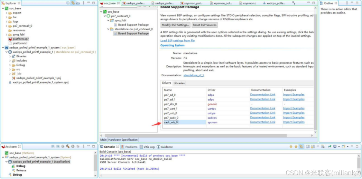Screen dimensions: 362x179
Task: Click Modify BSP Settings button
Action: (175, 25)
